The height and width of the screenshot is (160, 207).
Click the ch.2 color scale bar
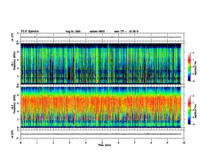189,110
